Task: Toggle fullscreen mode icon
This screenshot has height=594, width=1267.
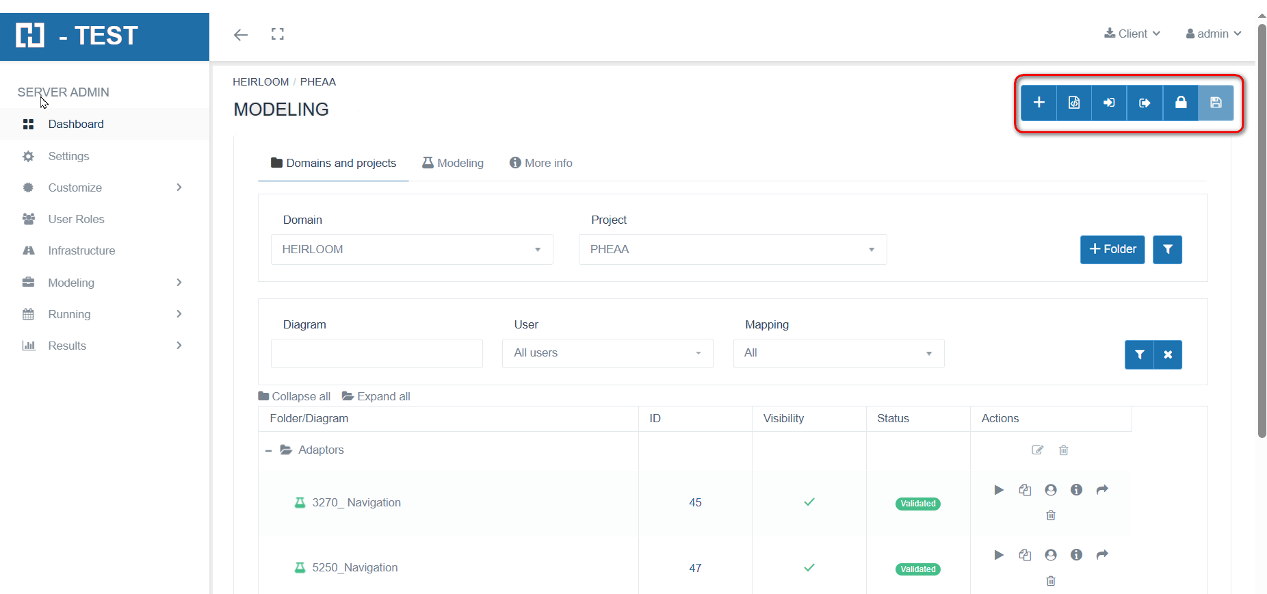Action: click(277, 34)
